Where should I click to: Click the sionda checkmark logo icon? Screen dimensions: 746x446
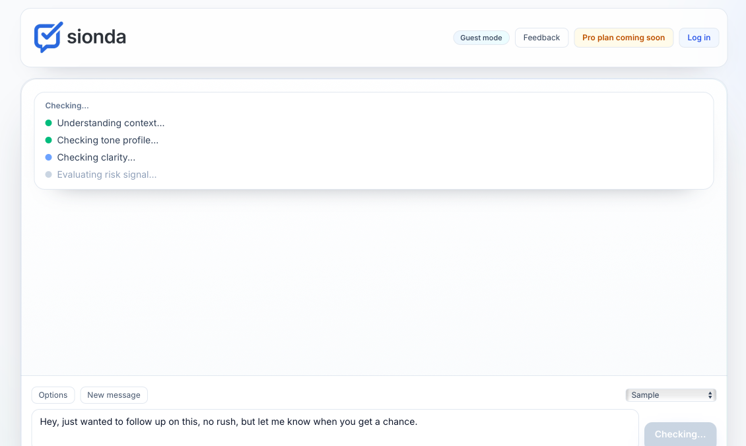pyautogui.click(x=48, y=37)
